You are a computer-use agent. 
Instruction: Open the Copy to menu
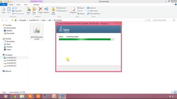pyautogui.click(x=34, y=11)
